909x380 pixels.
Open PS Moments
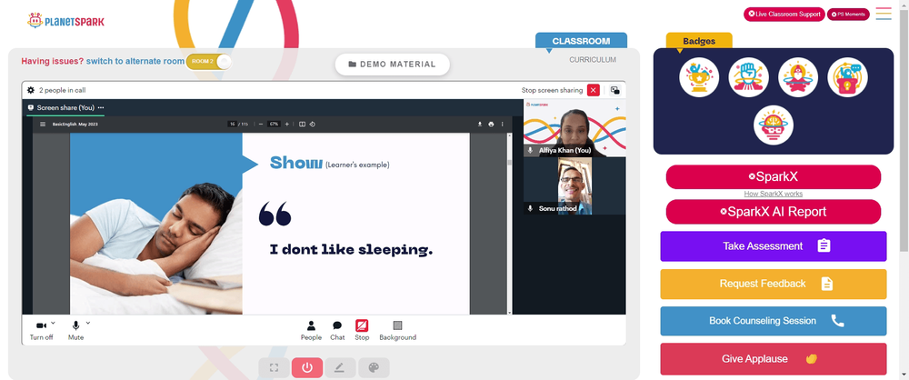(848, 14)
